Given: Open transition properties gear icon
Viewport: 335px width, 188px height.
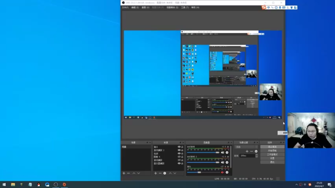Looking at the screenshot, I should tap(256, 151).
